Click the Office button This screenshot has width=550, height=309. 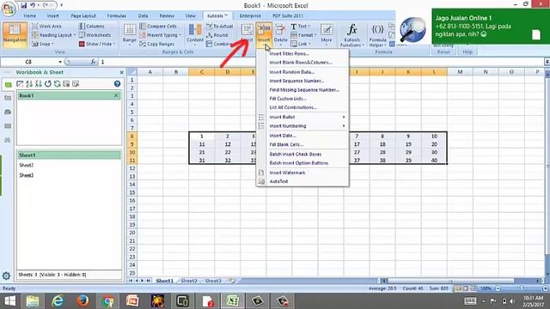pyautogui.click(x=9, y=9)
